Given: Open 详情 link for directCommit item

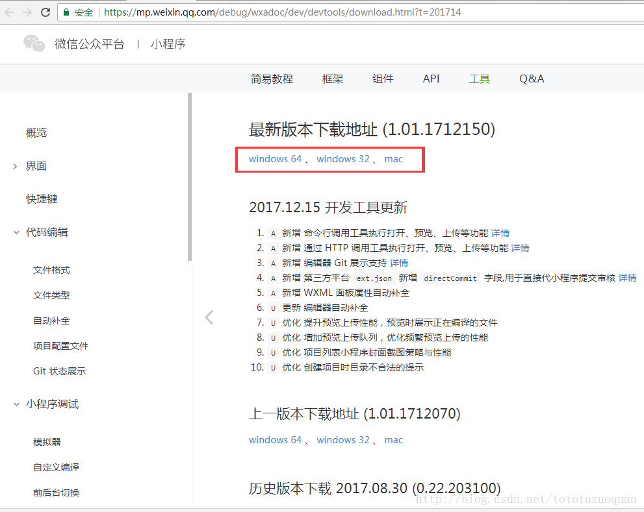Looking at the screenshot, I should (x=628, y=278).
